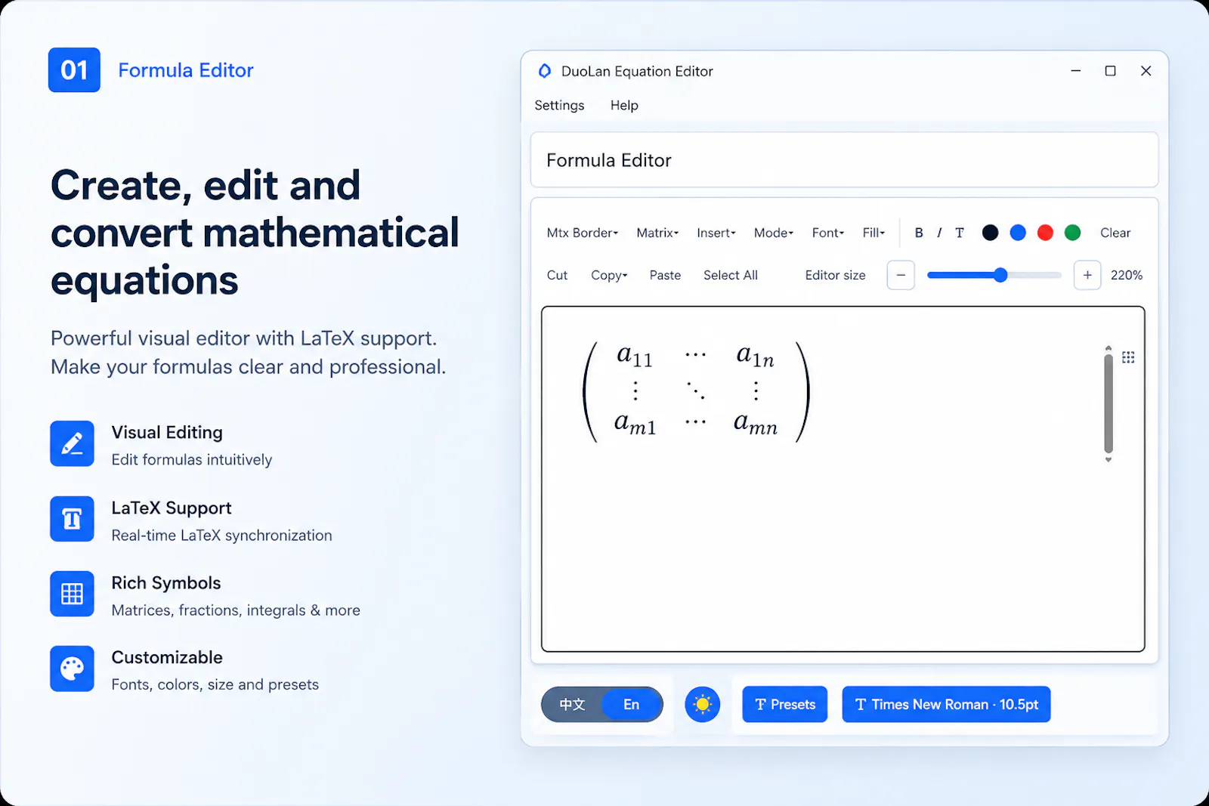The image size is (1209, 806).
Task: Close the DuoLan Equation Editor window
Action: (1146, 71)
